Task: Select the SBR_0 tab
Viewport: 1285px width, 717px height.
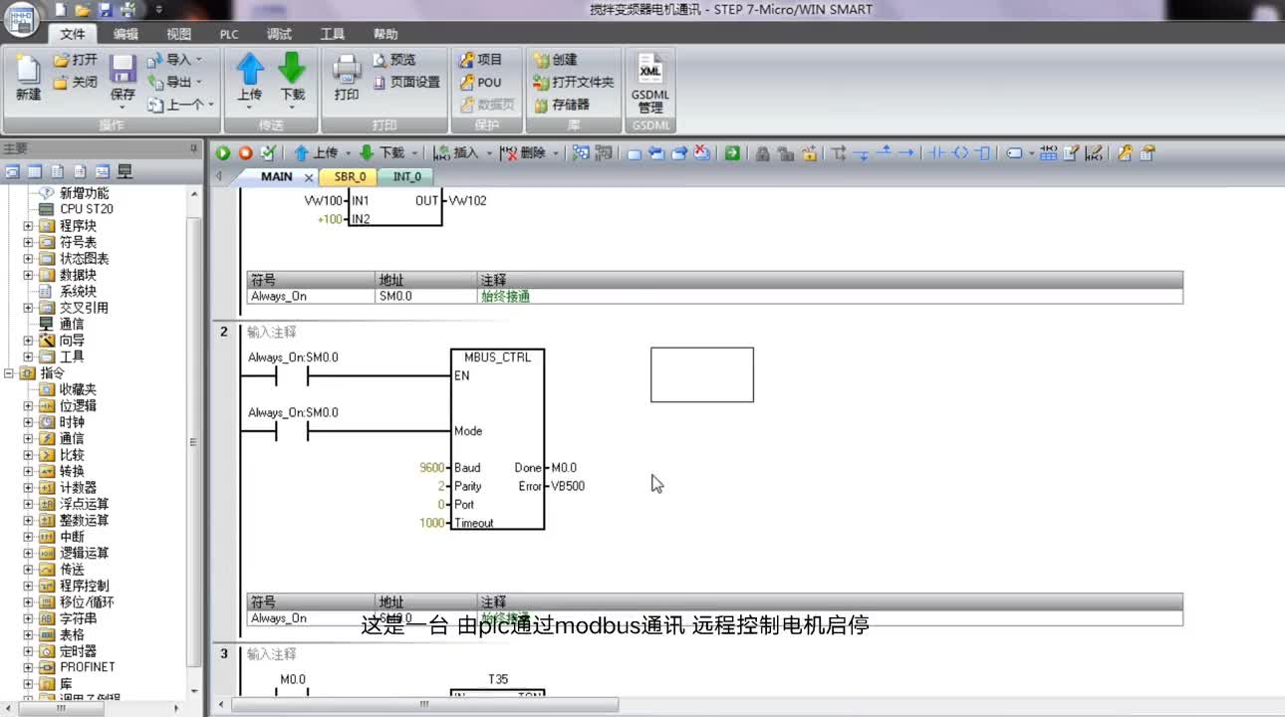Action: 350,176
